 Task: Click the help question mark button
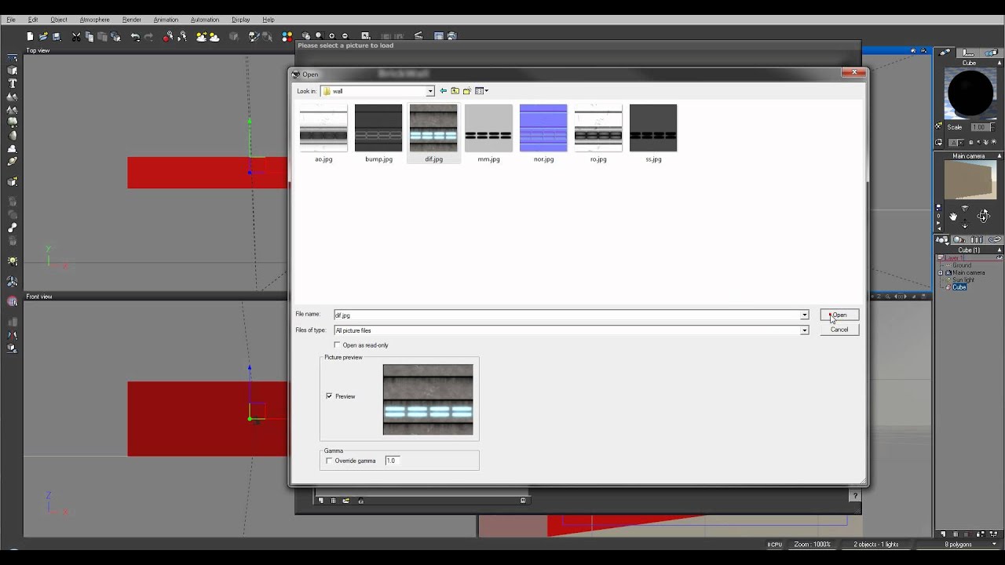[x=855, y=496]
